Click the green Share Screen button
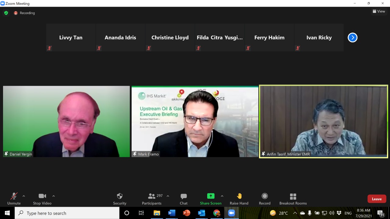Screen dimensions: 390x219 tap(211, 199)
